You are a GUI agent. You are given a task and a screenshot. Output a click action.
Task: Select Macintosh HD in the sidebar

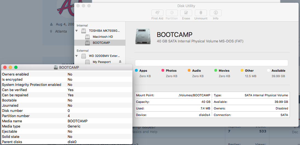pos(100,37)
